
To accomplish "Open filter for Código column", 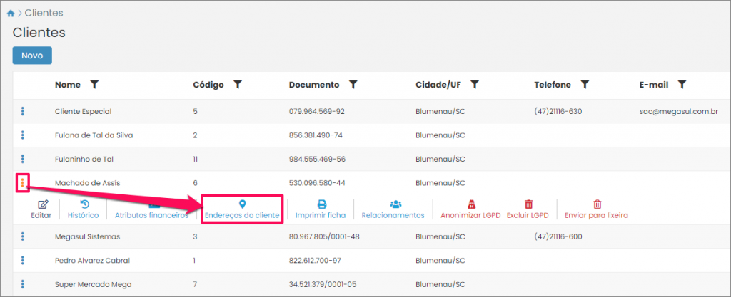I will [238, 85].
